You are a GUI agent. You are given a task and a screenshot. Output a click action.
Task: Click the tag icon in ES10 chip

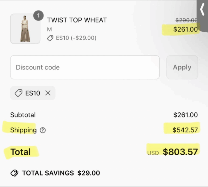pyautogui.click(x=19, y=93)
